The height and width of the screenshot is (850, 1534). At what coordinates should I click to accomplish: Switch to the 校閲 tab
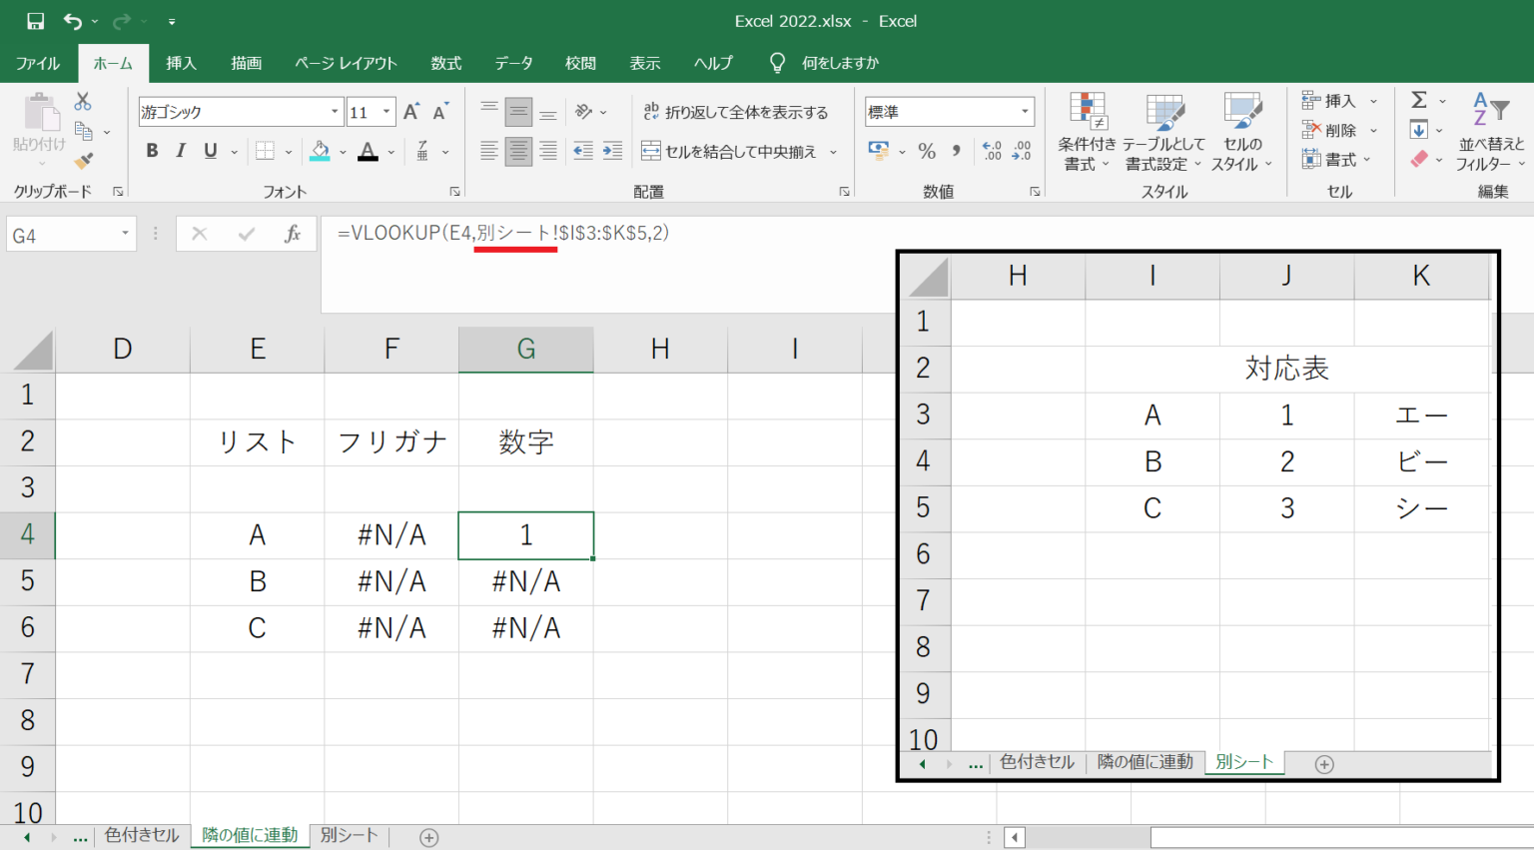tap(580, 63)
